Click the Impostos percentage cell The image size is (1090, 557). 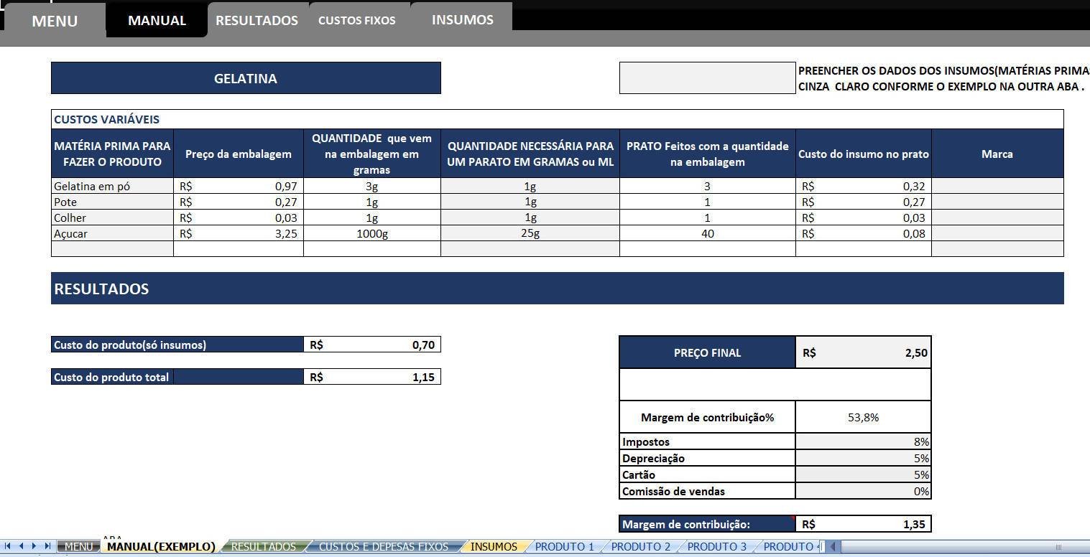coord(863,442)
